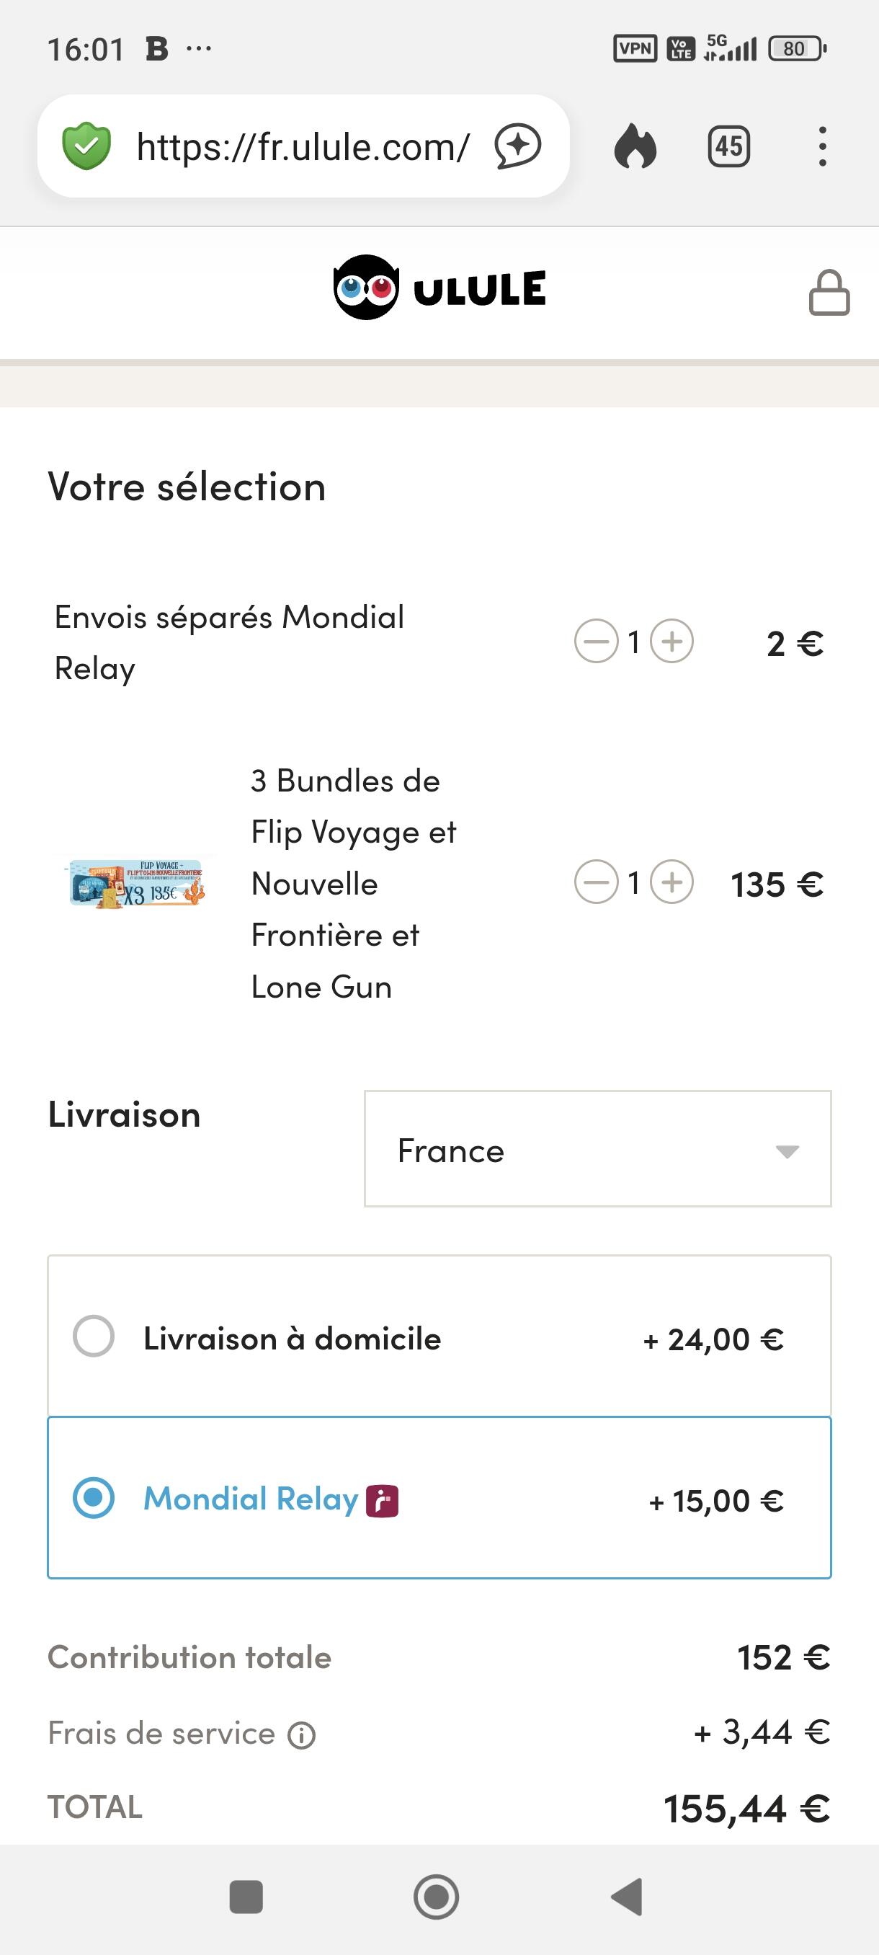
Task: Tap the Frais de service info icon
Action: [302, 1735]
